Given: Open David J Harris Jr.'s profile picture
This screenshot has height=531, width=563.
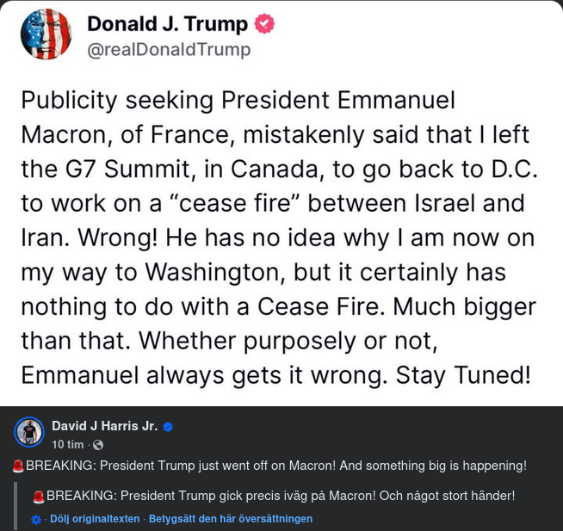Looking at the screenshot, I should click(x=29, y=431).
